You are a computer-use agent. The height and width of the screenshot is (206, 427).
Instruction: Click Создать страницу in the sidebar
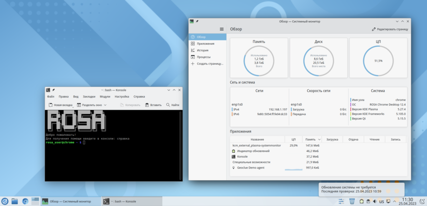point(209,63)
